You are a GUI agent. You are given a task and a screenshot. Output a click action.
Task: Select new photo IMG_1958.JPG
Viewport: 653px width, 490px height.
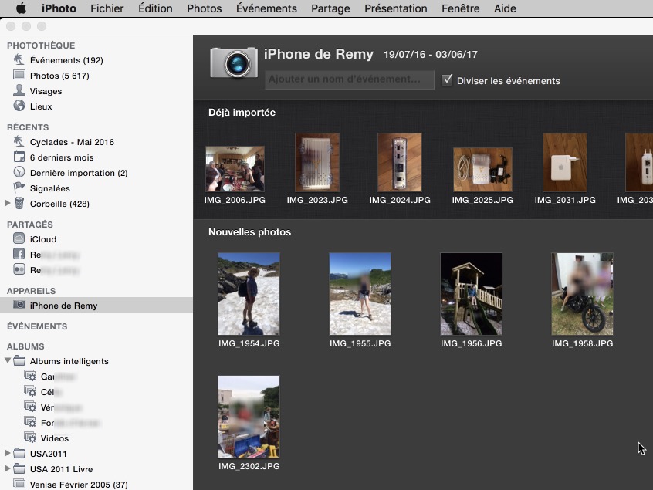582,294
